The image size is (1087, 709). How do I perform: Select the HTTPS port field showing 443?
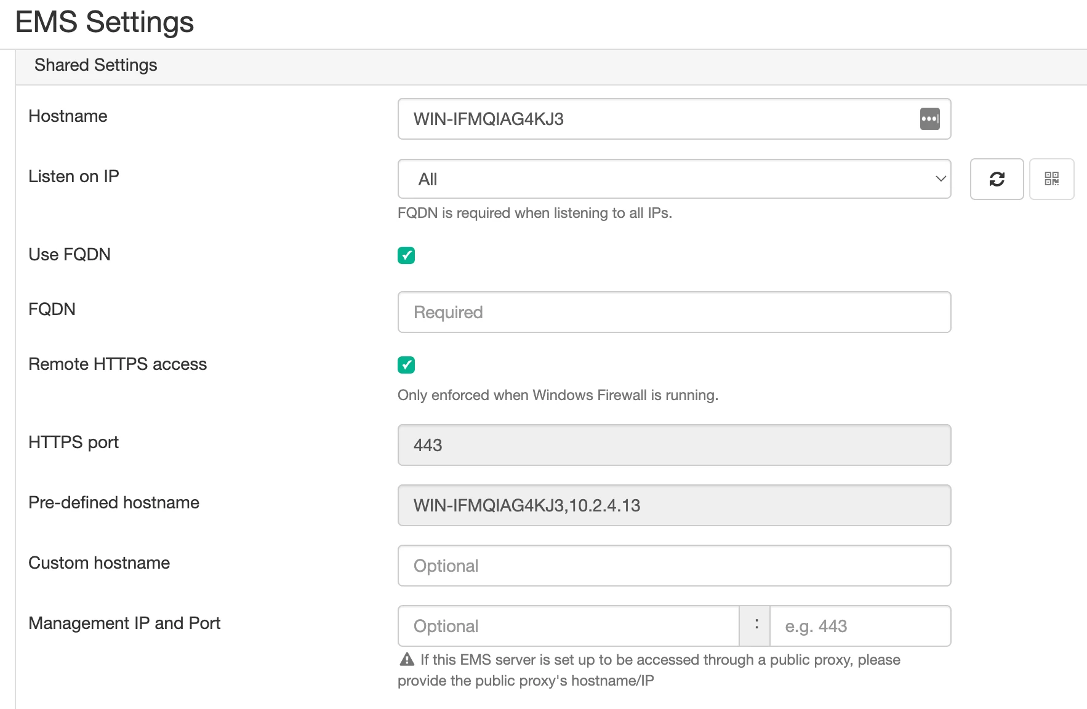(x=674, y=445)
